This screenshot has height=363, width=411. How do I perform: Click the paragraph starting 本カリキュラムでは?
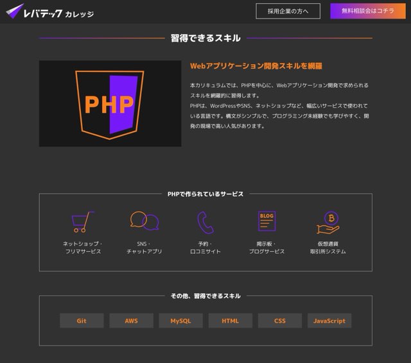click(279, 90)
